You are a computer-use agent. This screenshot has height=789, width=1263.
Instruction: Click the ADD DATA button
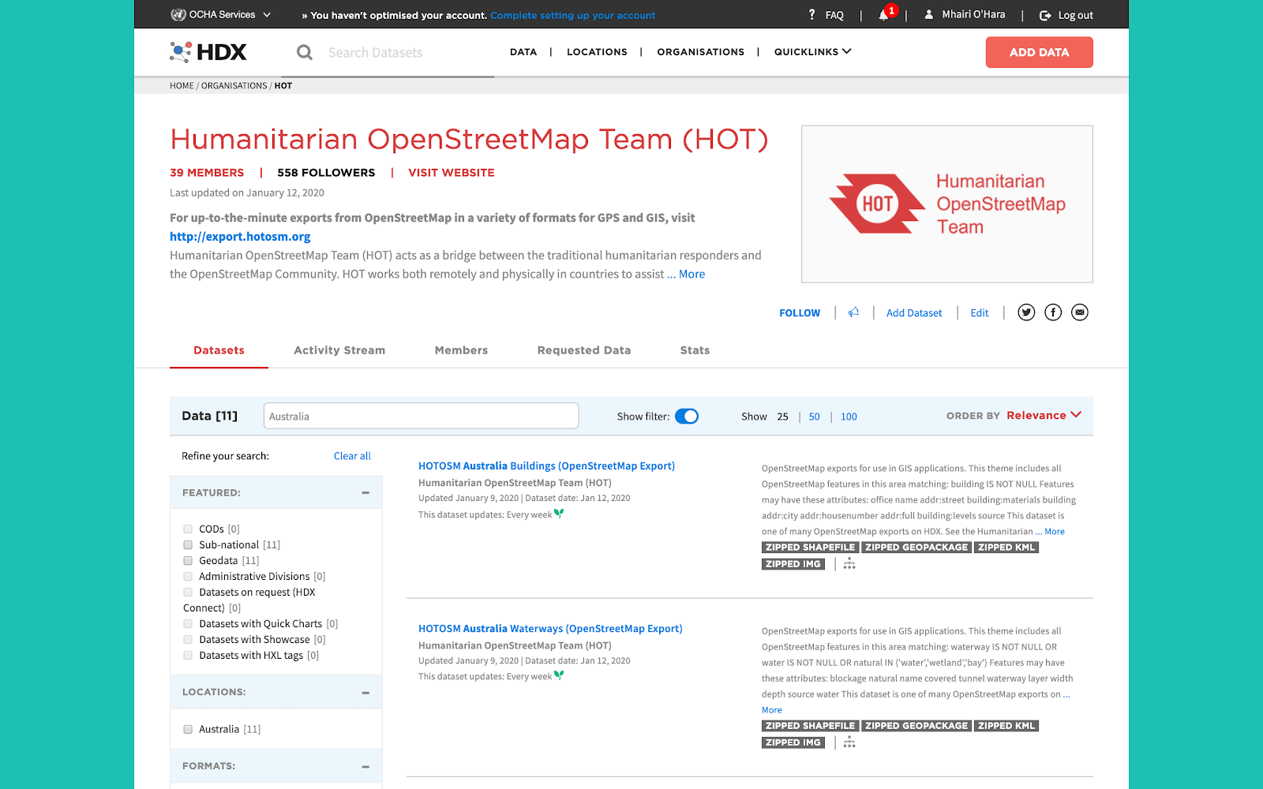1039,51
